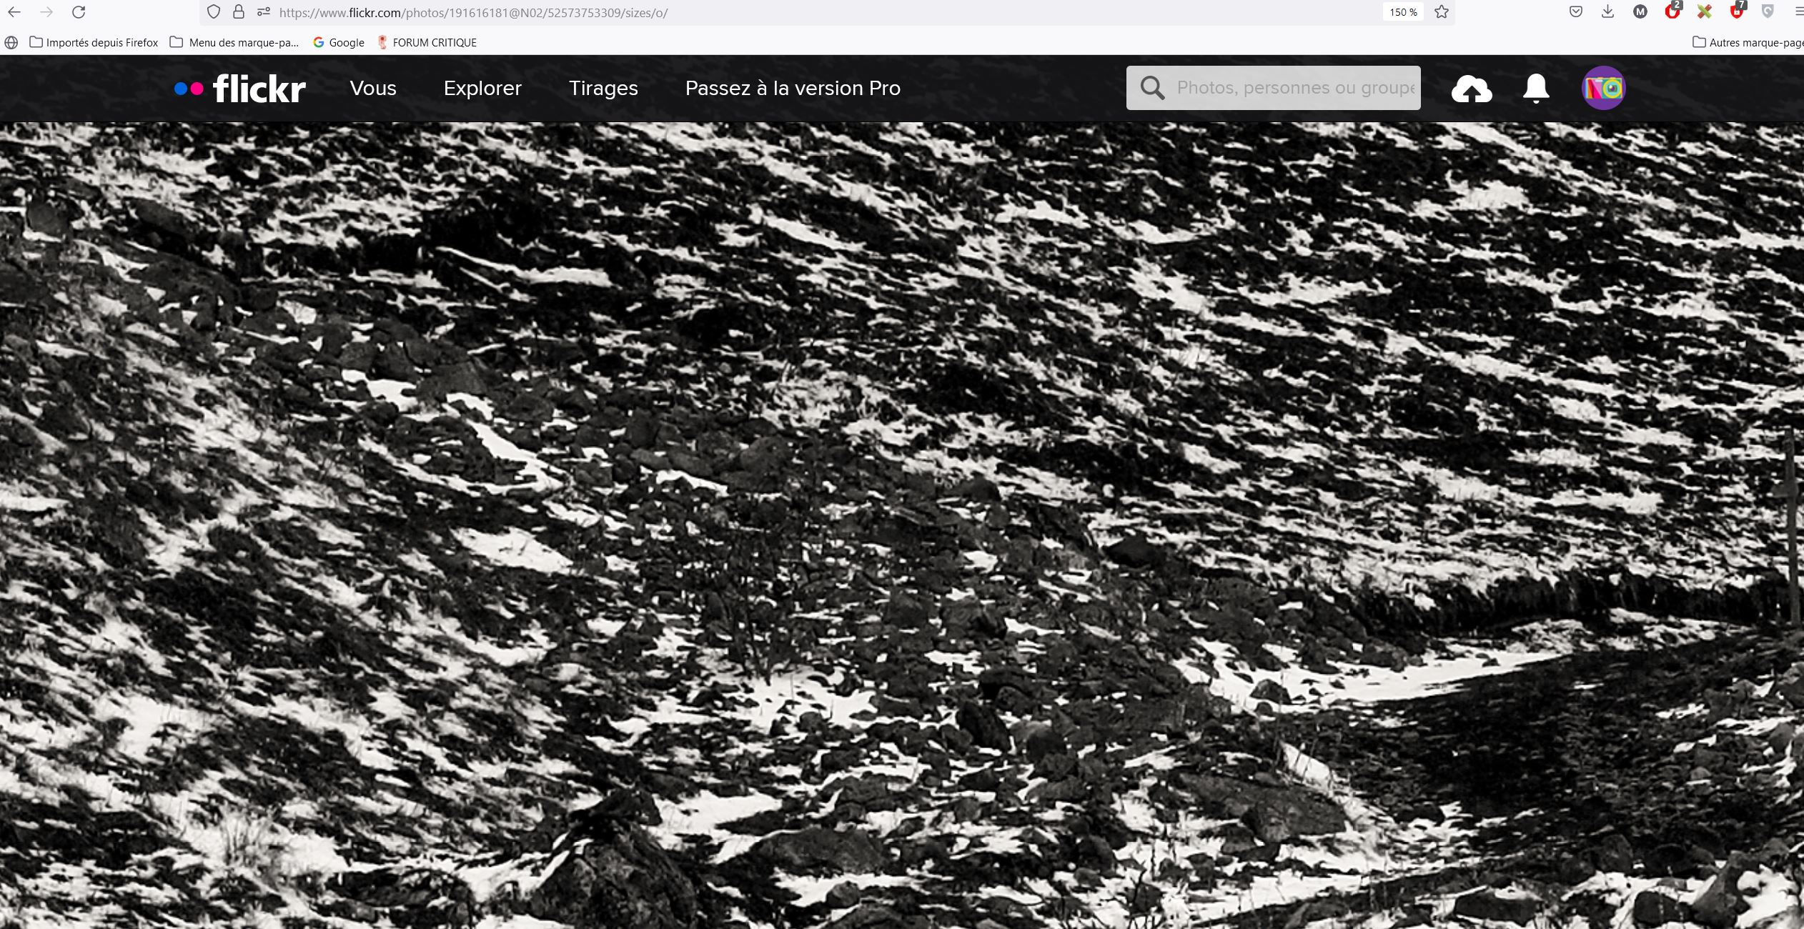Open Autres marque-pages folder
Image resolution: width=1804 pixels, height=929 pixels.
pos(1748,43)
